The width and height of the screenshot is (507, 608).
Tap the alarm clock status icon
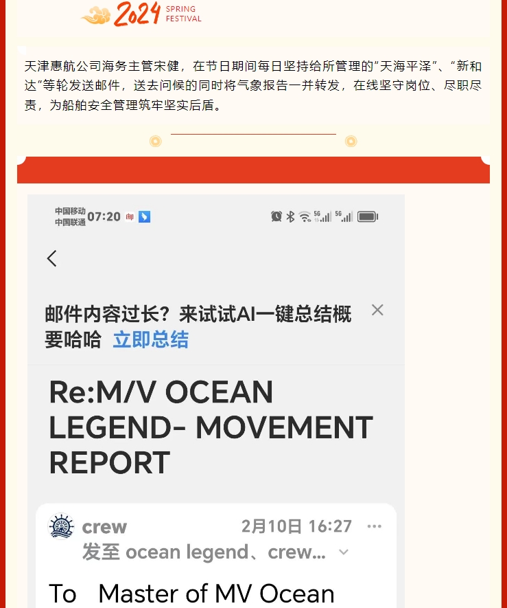click(x=276, y=216)
